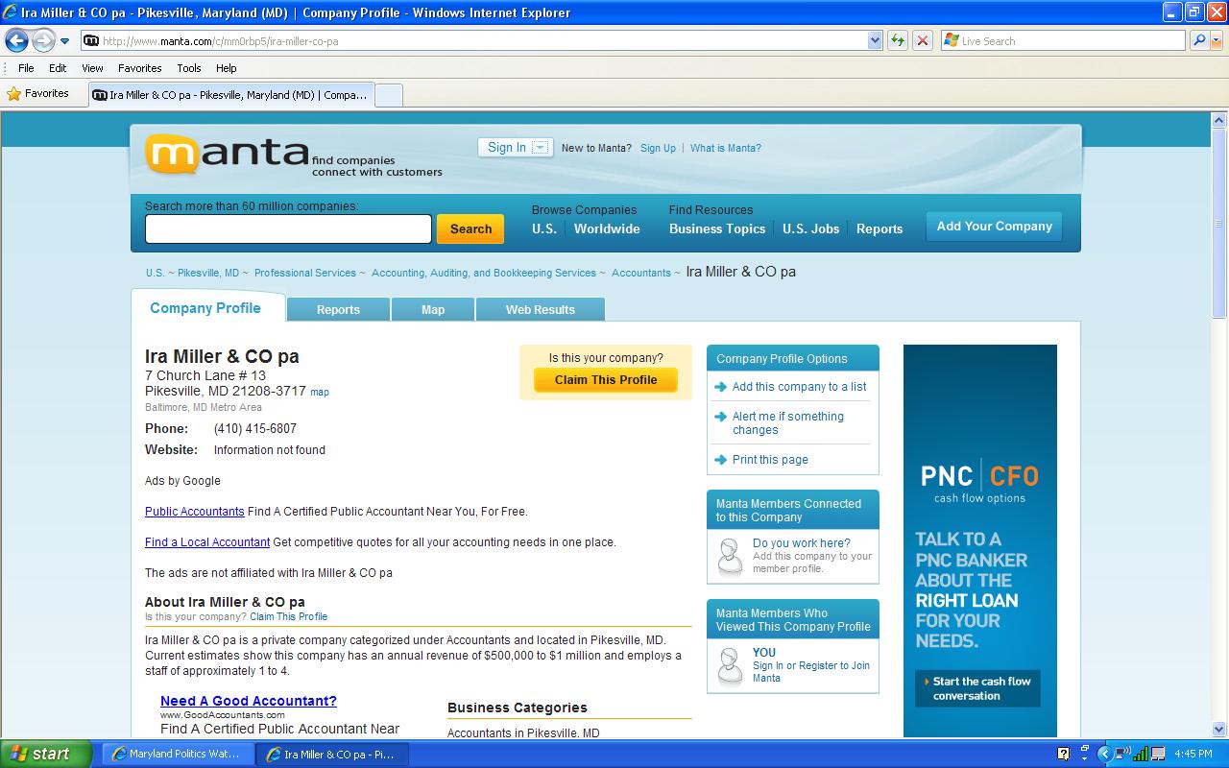Select the Ira Miller & CO pa browser tab
Image resolution: width=1229 pixels, height=768 pixels.
(x=230, y=95)
